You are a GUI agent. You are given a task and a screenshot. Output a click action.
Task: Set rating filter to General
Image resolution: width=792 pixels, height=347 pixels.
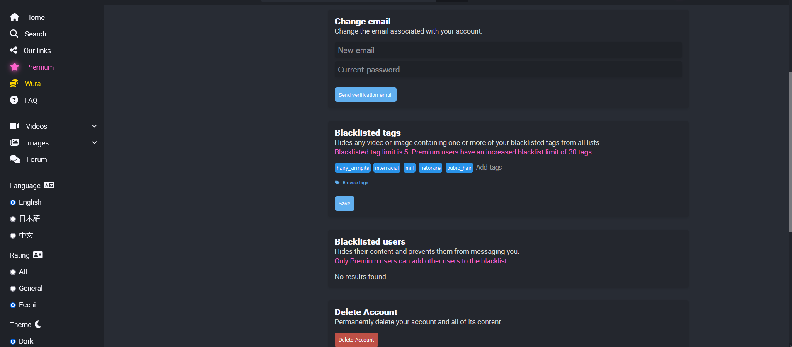point(13,289)
